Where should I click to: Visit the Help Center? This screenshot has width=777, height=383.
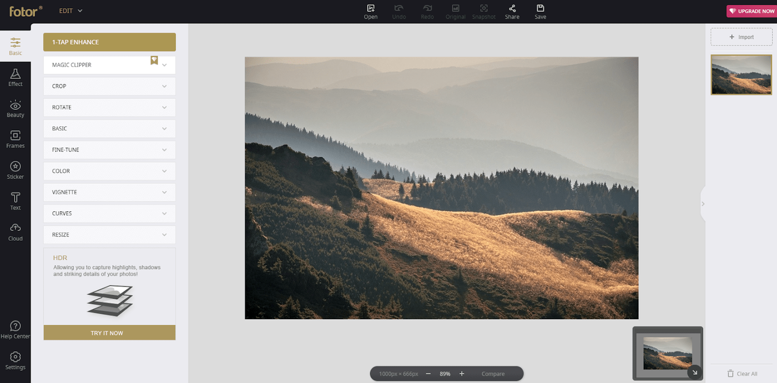tap(15, 327)
